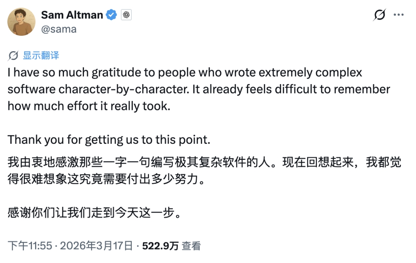Open Sam Altman's profile avatar
Viewport: 416px width, 263px height.
(x=22, y=22)
